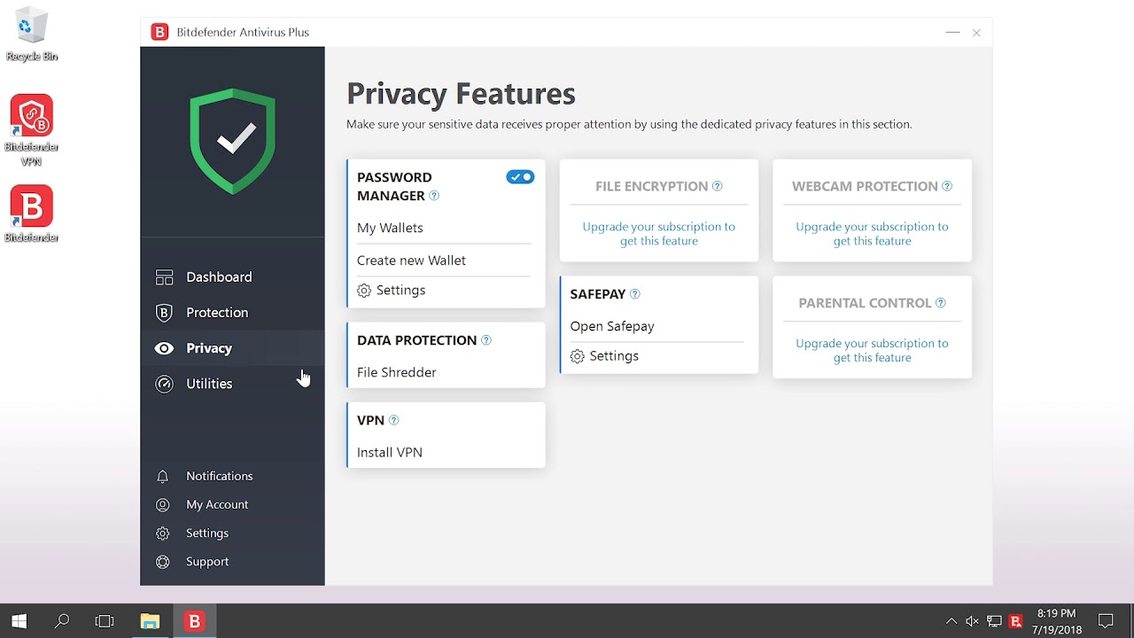This screenshot has width=1134, height=638.
Task: Click help icon beside File Encryption
Action: [x=718, y=186]
